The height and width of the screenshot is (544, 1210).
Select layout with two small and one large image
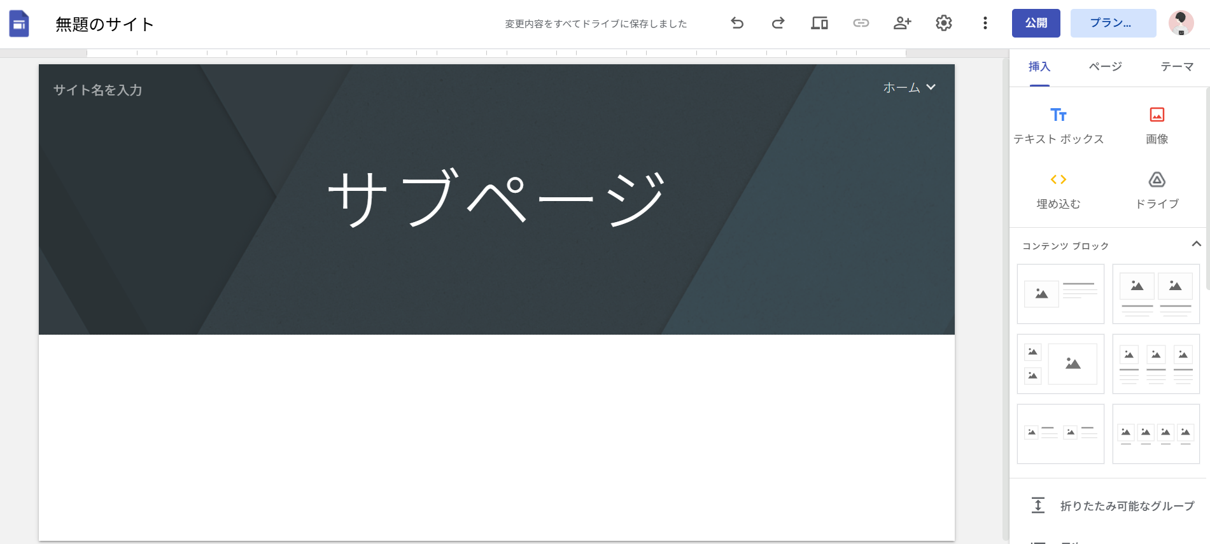tap(1060, 364)
